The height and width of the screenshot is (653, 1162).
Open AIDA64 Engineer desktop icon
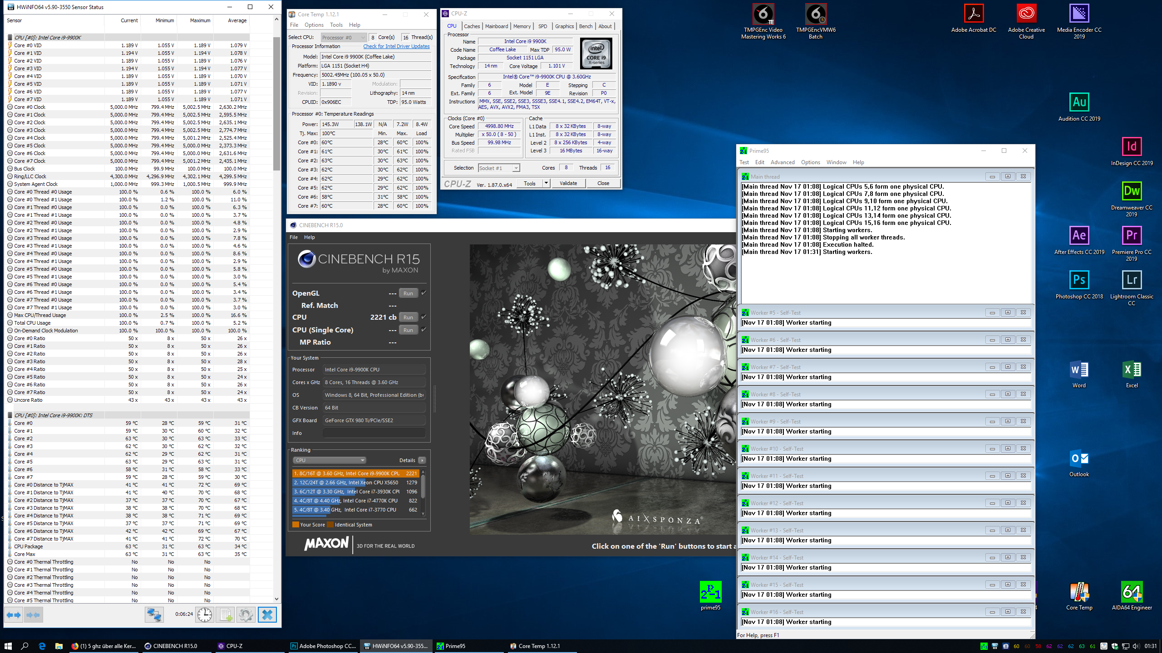pos(1131,592)
